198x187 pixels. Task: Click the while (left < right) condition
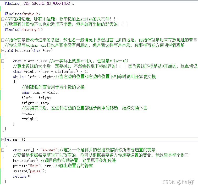[40, 77]
